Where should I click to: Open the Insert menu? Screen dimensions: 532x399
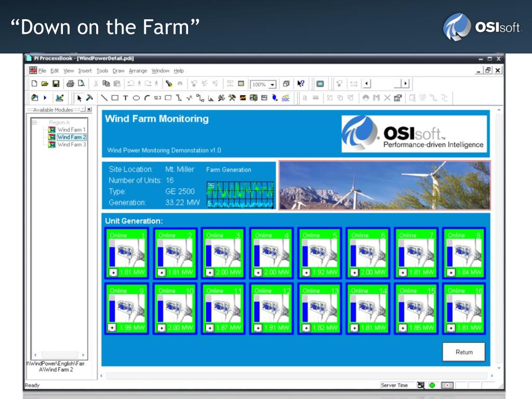(x=85, y=71)
